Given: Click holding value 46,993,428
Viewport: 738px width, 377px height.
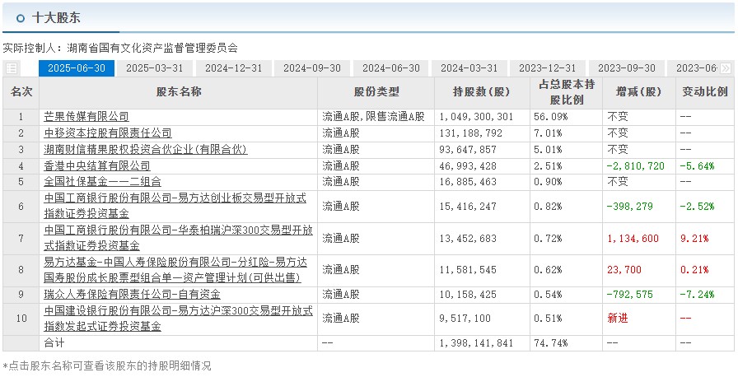Looking at the screenshot, I should (468, 166).
